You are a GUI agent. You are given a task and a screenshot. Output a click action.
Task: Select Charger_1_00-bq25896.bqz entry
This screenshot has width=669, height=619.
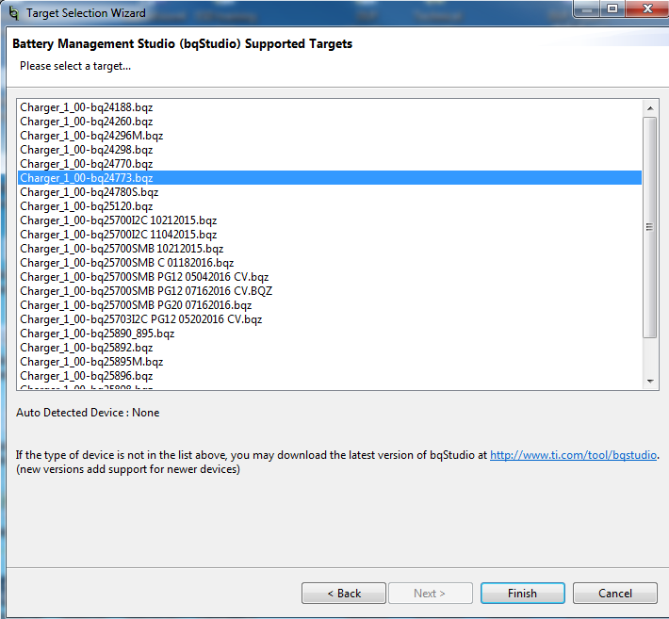[86, 376]
